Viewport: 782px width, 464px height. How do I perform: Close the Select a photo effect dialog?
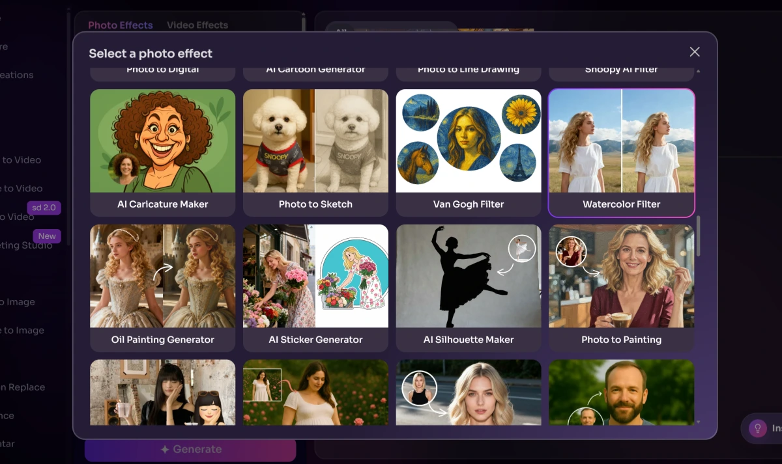click(695, 52)
